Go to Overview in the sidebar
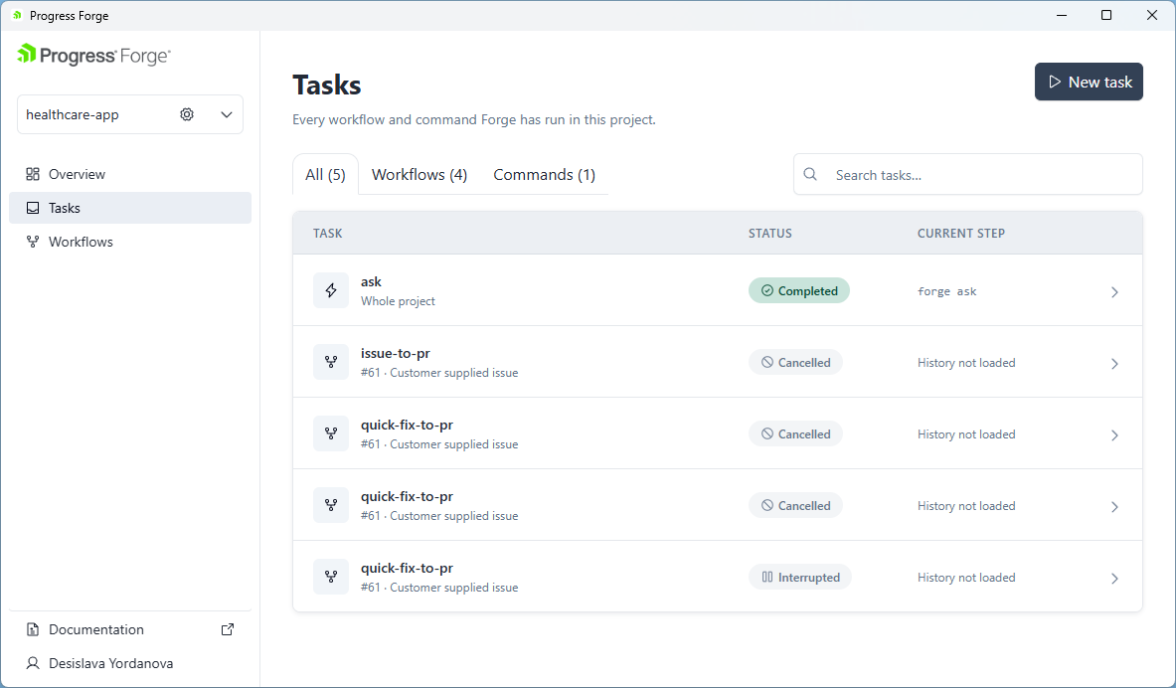Screen dimensions: 1176x688 tap(130, 174)
